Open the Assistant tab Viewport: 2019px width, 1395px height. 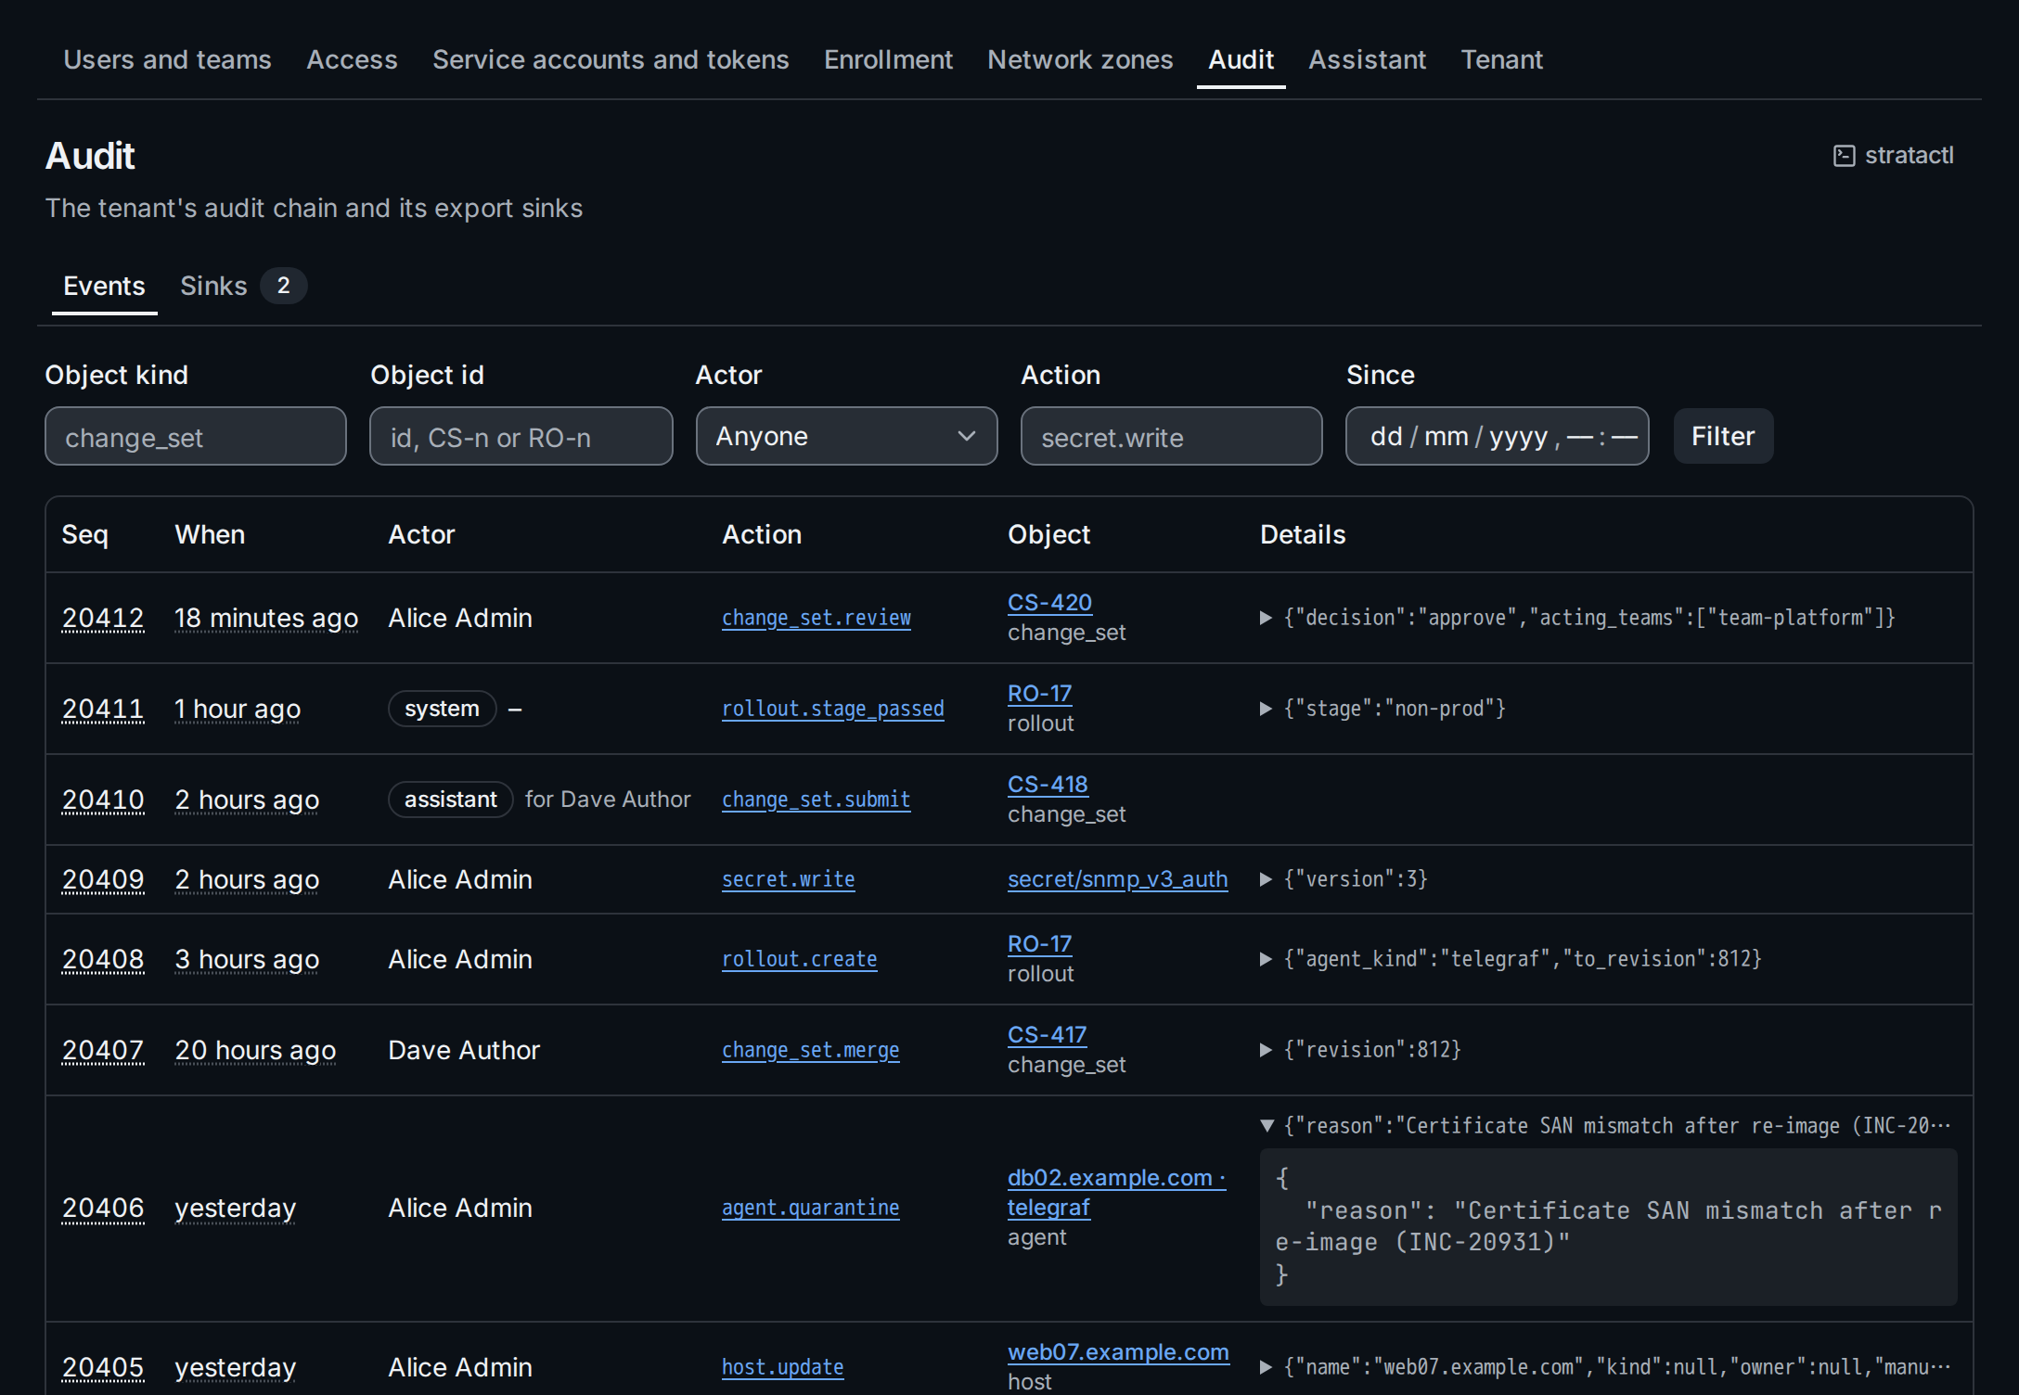[1367, 59]
